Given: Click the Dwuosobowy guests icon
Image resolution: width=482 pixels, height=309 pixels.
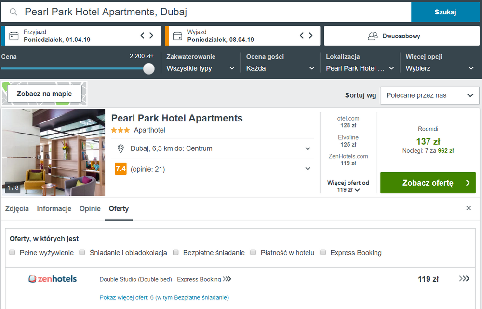Looking at the screenshot, I should pyautogui.click(x=373, y=36).
